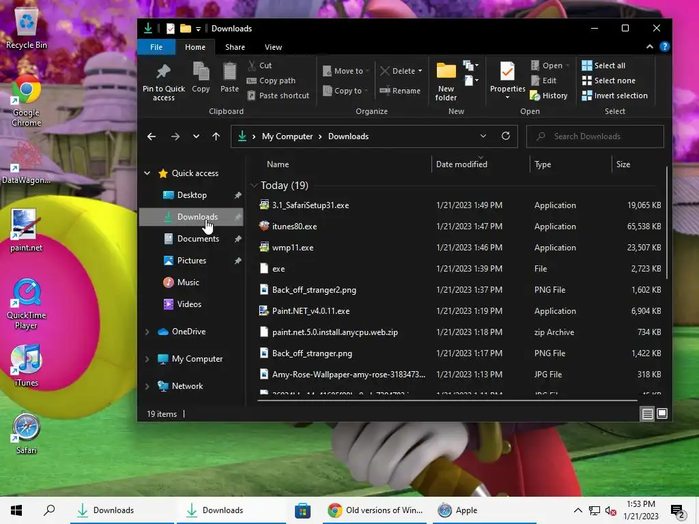
Task: Open the Recycle Bin desktop icon
Action: (x=27, y=29)
